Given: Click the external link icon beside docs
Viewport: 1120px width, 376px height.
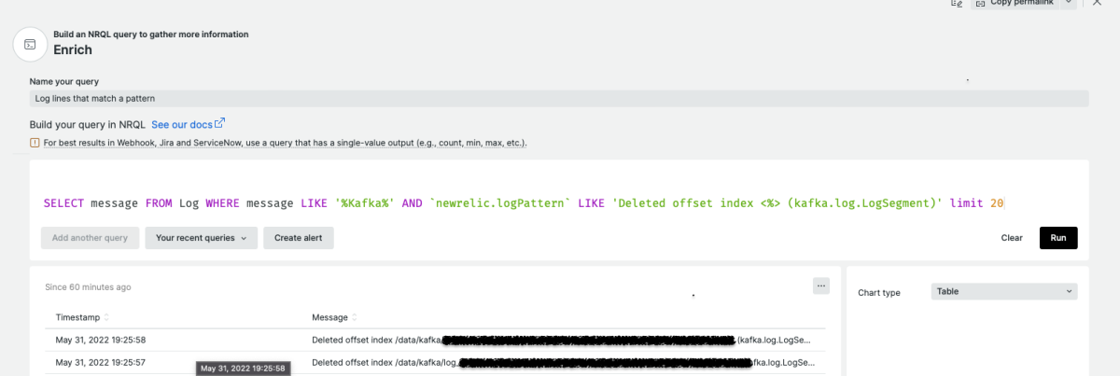Looking at the screenshot, I should click(x=220, y=123).
